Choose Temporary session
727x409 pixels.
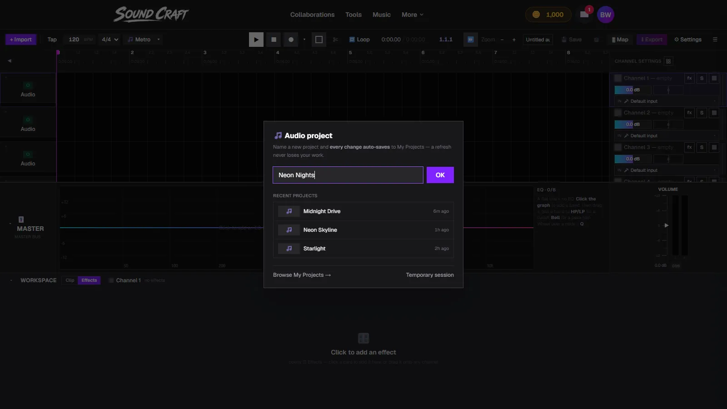[430, 275]
